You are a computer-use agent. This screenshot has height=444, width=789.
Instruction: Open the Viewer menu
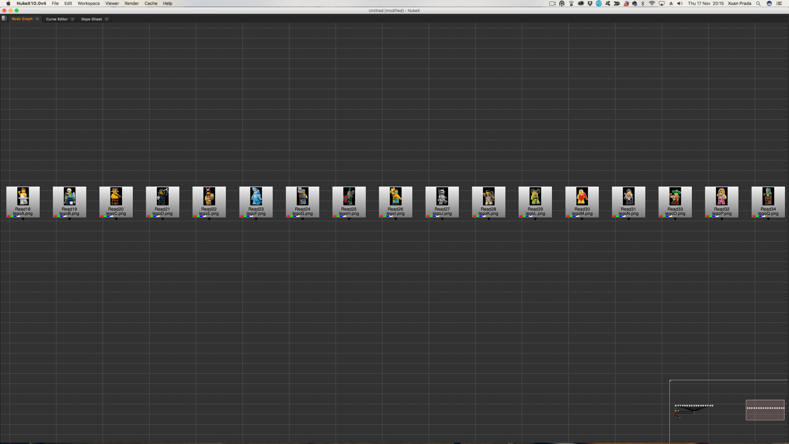[112, 3]
